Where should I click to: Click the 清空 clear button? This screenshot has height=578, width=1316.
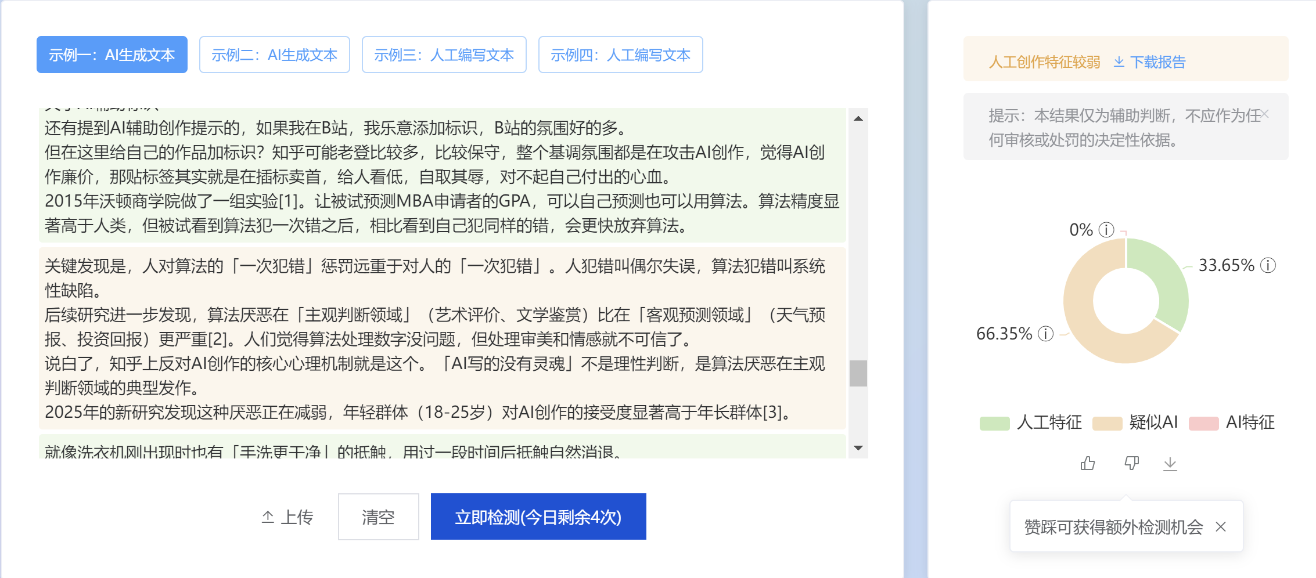[379, 516]
